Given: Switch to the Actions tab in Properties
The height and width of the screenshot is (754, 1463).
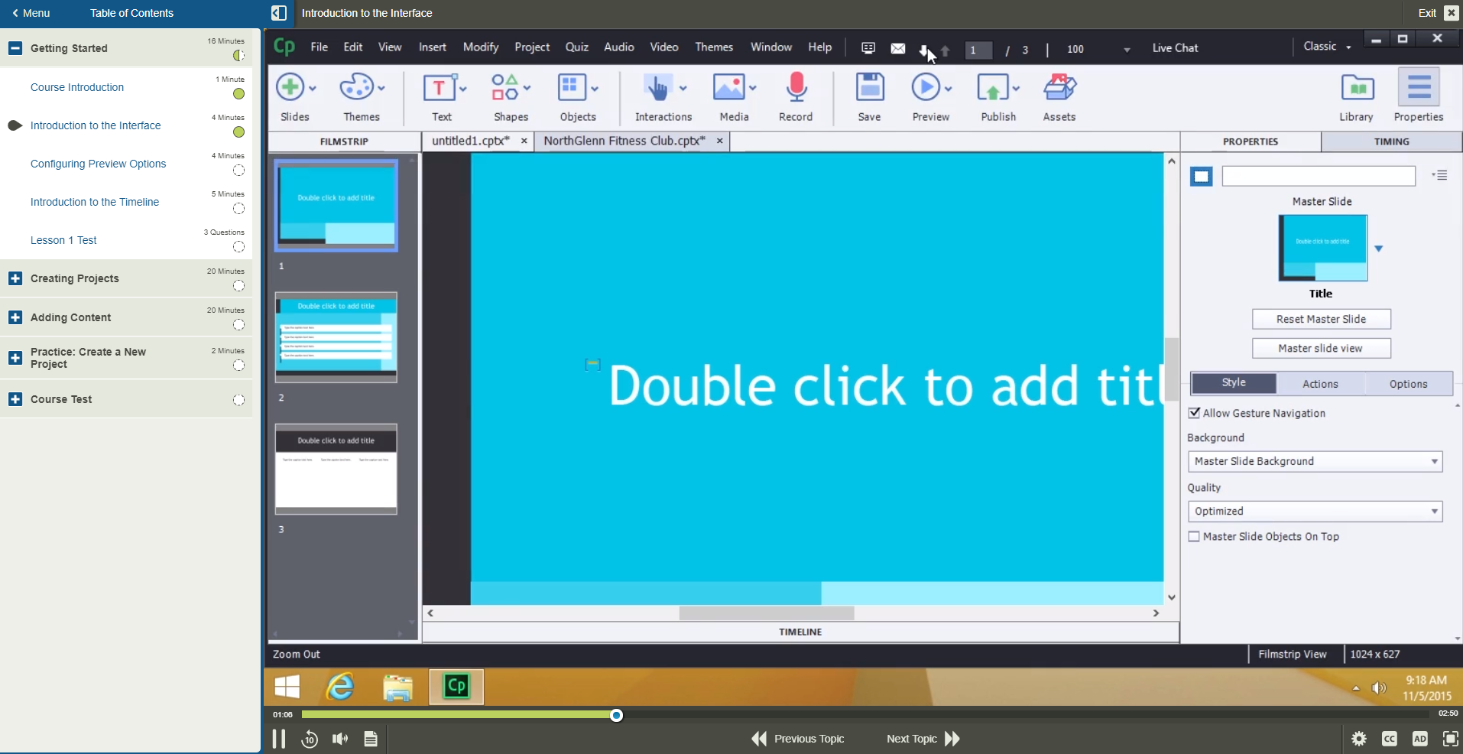Looking at the screenshot, I should click(x=1320, y=383).
